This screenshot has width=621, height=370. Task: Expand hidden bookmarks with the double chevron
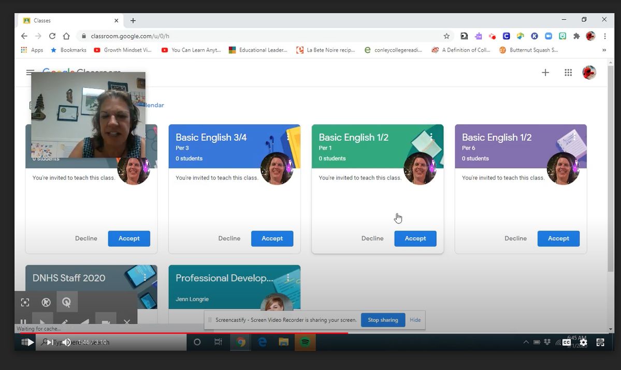[604, 50]
